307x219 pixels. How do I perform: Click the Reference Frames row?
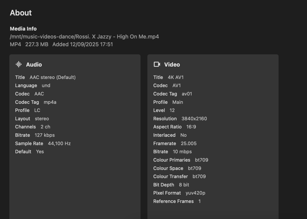pos(177,201)
